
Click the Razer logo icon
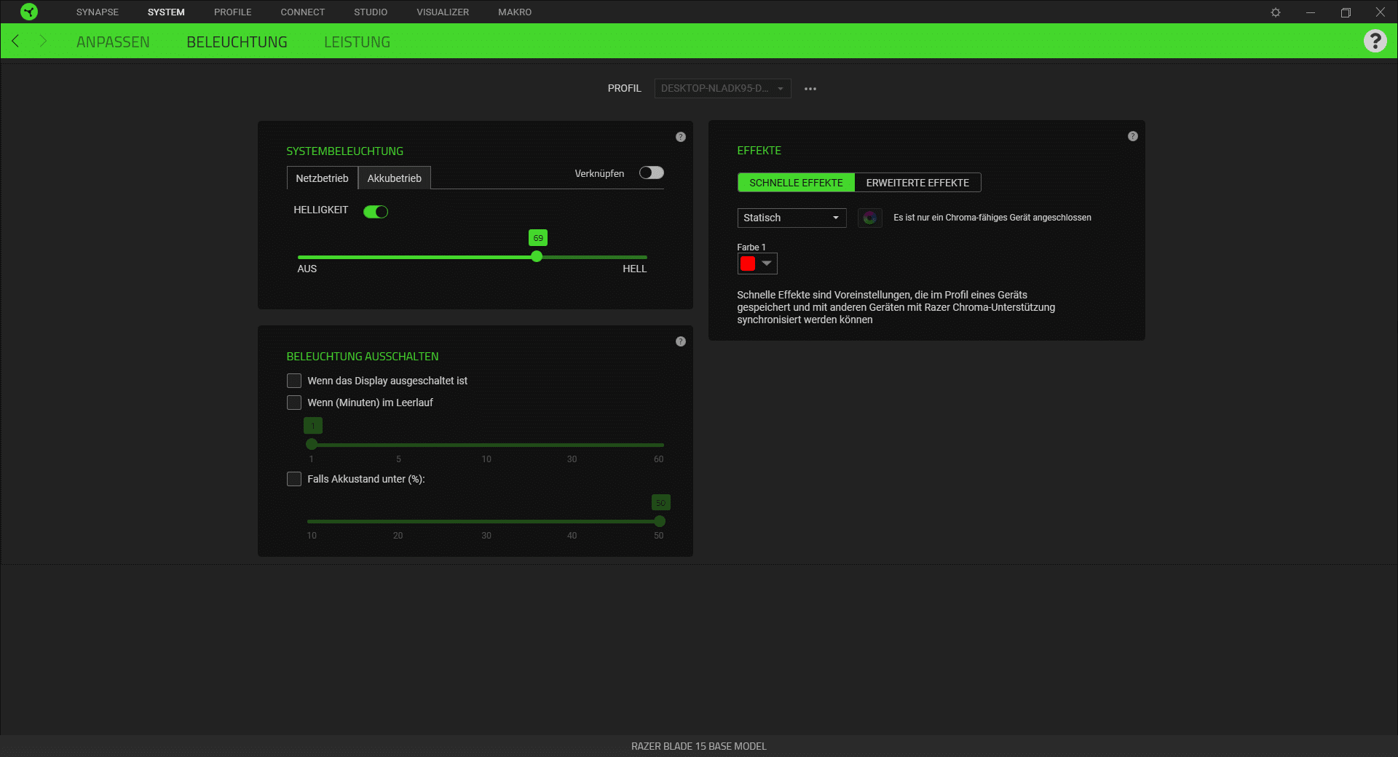29,12
